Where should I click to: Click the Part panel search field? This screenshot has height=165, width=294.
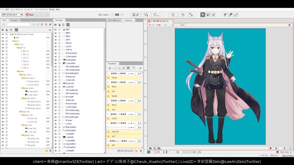click(x=18, y=25)
